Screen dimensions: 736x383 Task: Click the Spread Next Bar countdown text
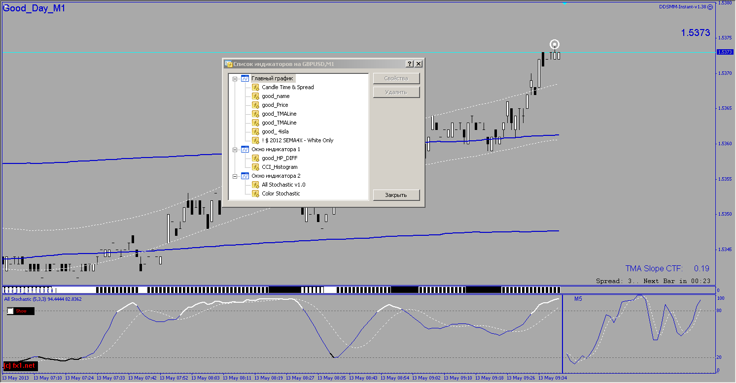coord(653,281)
